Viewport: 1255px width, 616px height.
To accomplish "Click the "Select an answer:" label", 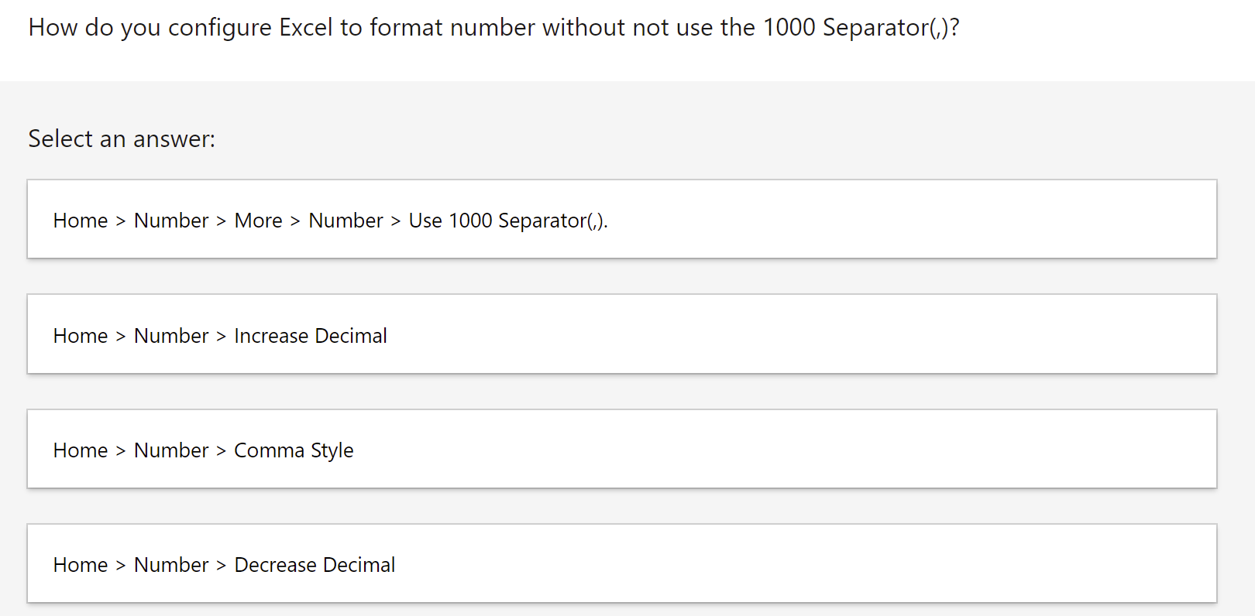I will [122, 139].
